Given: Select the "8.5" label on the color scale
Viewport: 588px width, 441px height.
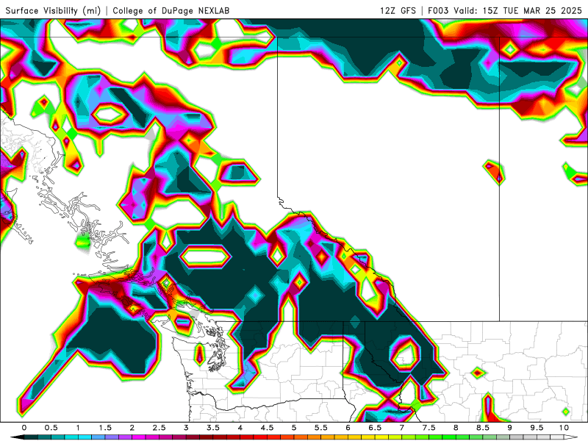Looking at the screenshot, I should coord(483,428).
